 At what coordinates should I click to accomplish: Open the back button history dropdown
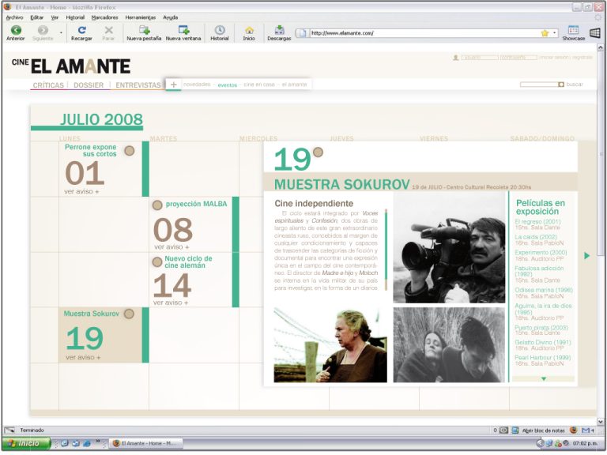61,33
